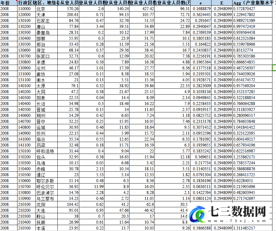This screenshot has height=231, width=276.
Task: Select the city cell 吕梁
Action: point(46,145)
